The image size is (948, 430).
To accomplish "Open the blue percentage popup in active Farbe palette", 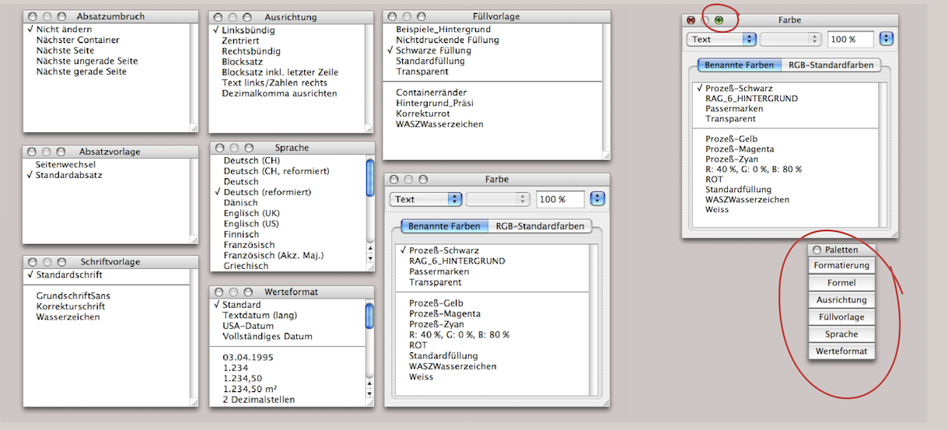I will (885, 39).
